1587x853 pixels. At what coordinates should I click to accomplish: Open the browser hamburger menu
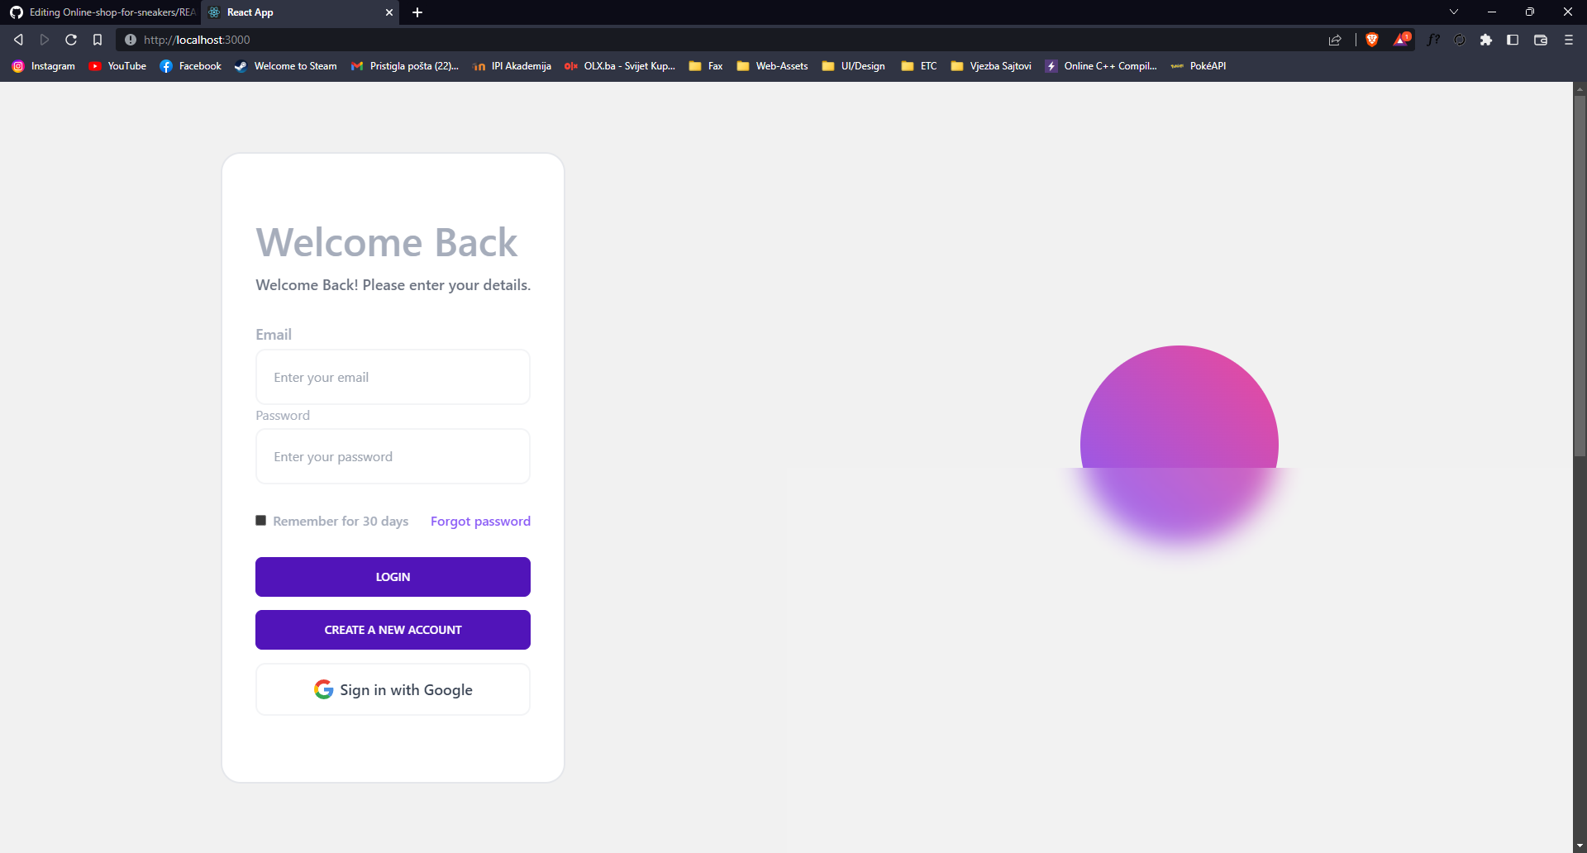click(1569, 40)
